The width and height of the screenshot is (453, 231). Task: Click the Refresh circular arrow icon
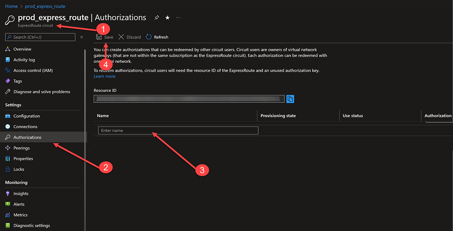point(149,37)
